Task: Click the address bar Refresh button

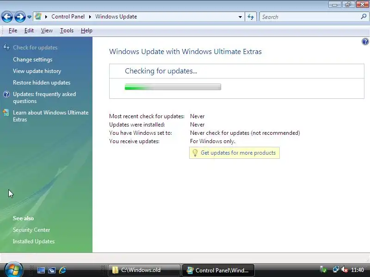Action: pyautogui.click(x=251, y=17)
